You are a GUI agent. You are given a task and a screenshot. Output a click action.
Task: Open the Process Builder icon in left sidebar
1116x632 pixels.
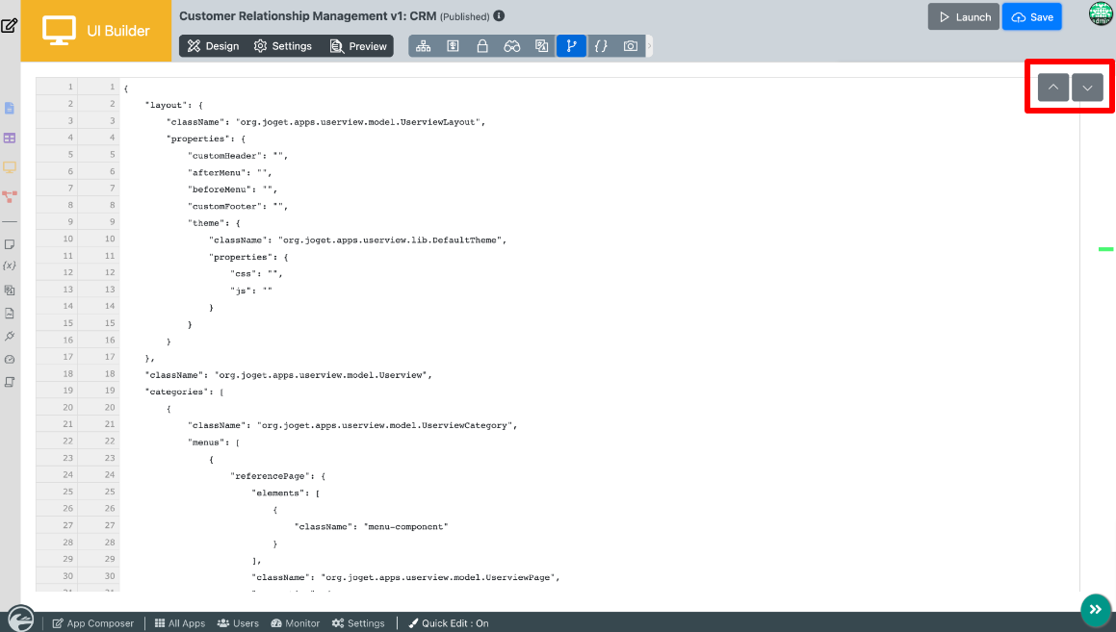[10, 196]
